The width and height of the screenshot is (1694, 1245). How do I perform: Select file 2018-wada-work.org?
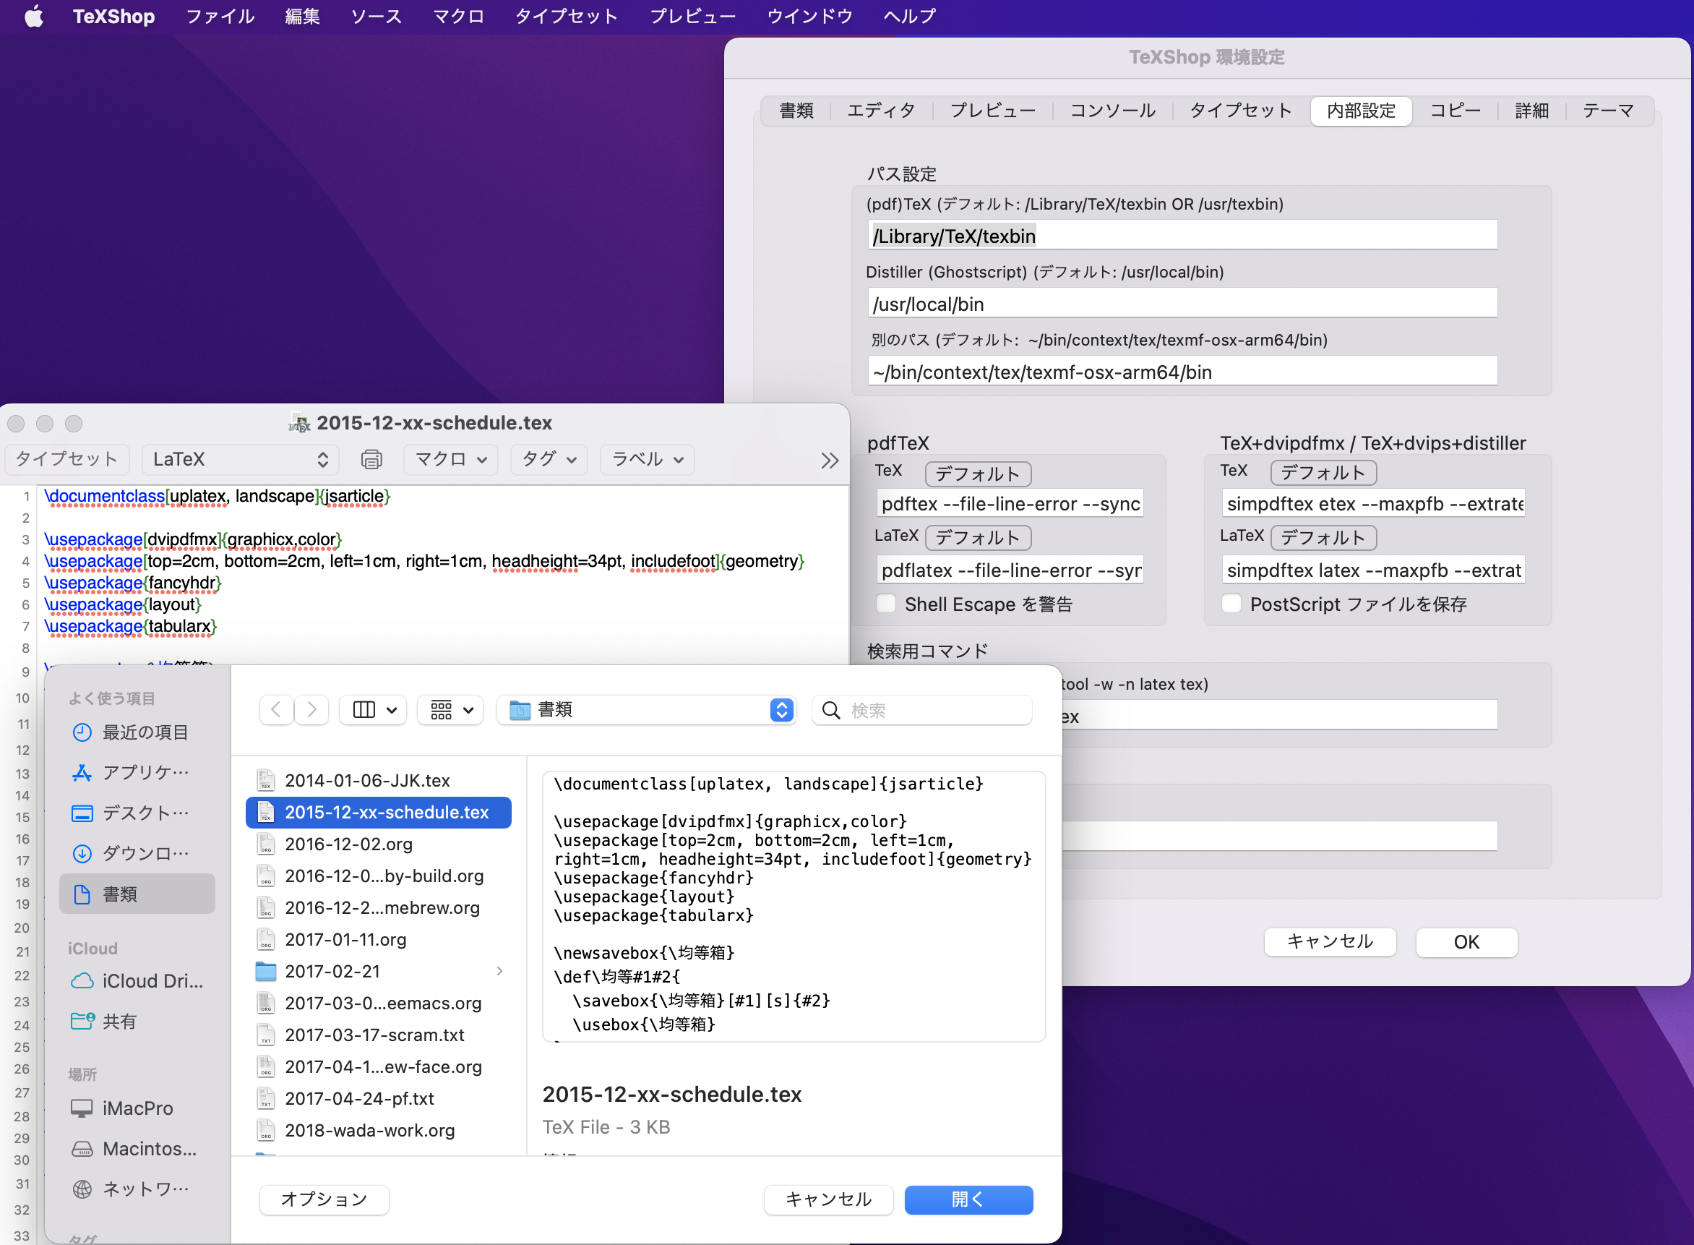tap(379, 1130)
